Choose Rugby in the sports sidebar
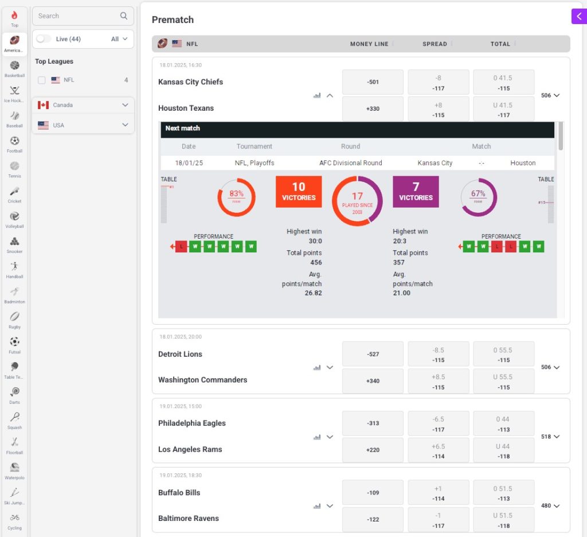The height and width of the screenshot is (537, 587). [14, 320]
